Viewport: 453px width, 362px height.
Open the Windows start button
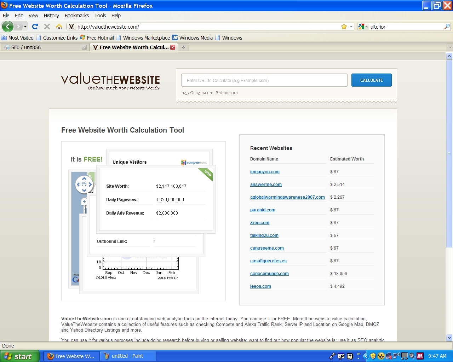[18, 356]
